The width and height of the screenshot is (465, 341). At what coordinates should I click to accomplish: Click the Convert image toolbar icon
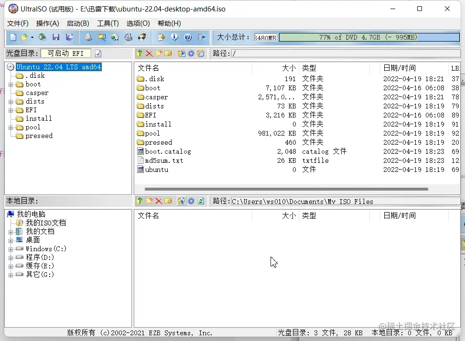(x=102, y=37)
